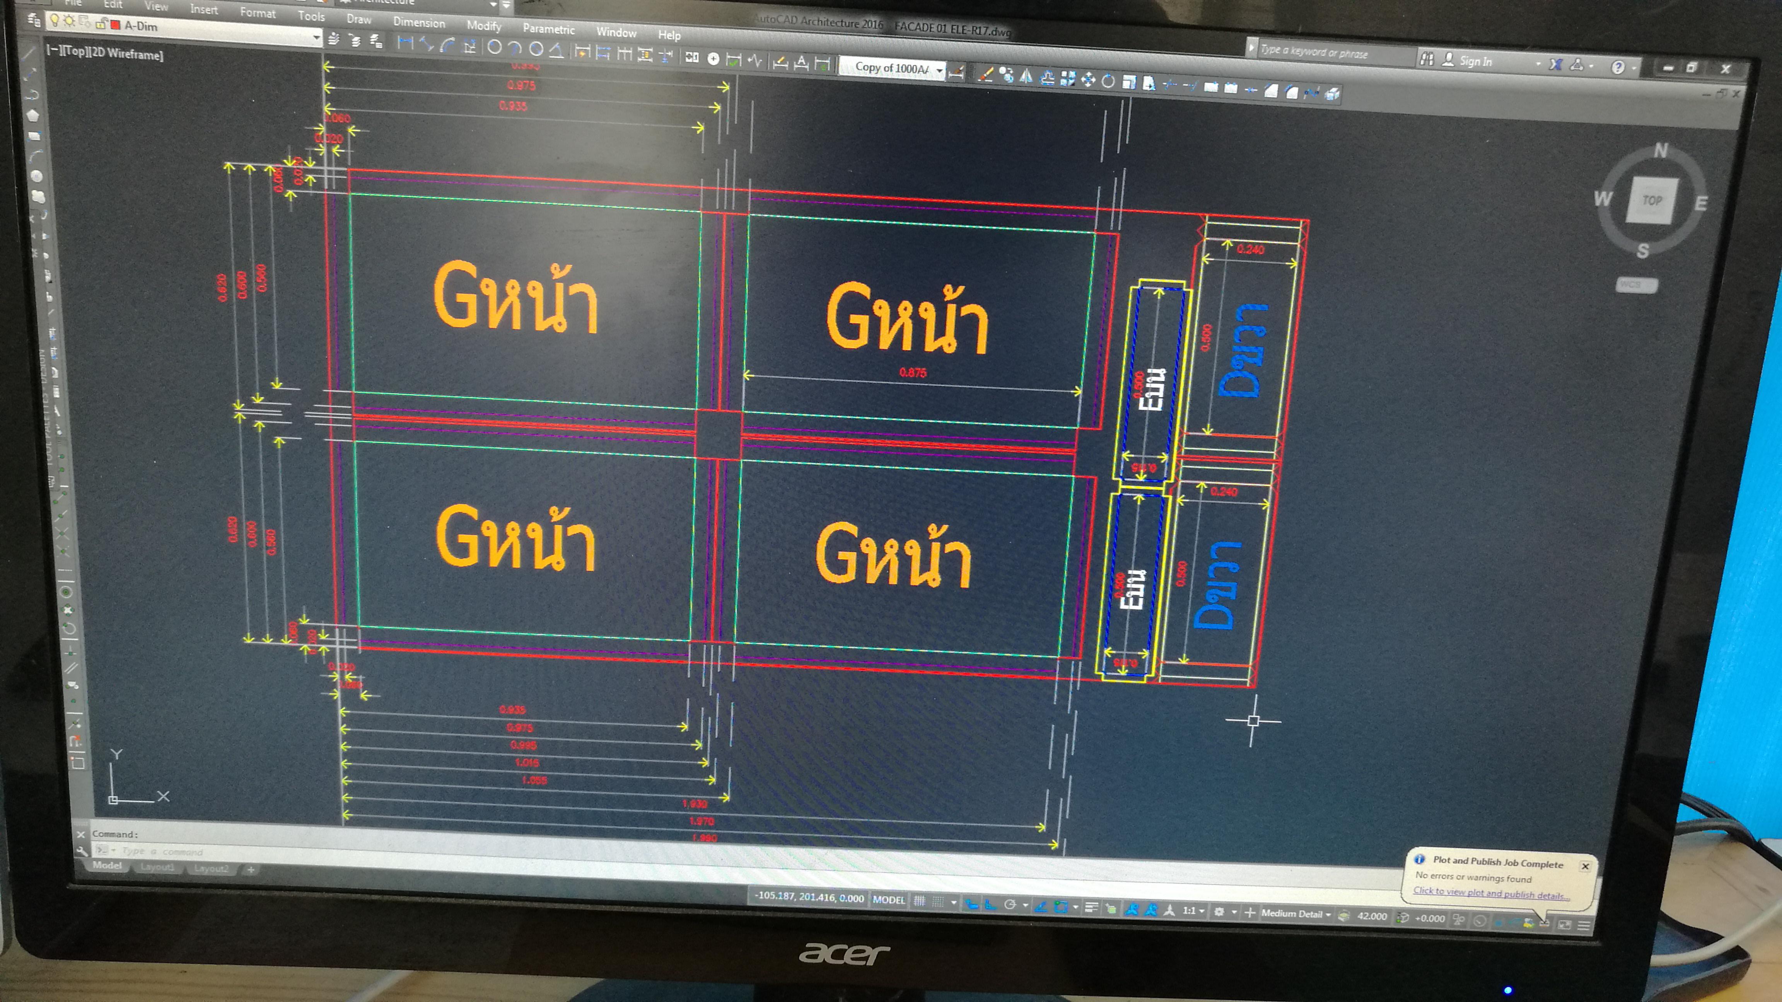Open the Format menu
Image resolution: width=1782 pixels, height=1002 pixels.
pos(257,12)
